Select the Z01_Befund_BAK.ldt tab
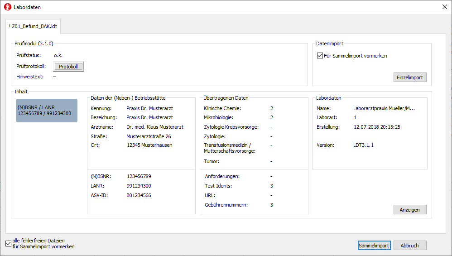 pos(33,26)
